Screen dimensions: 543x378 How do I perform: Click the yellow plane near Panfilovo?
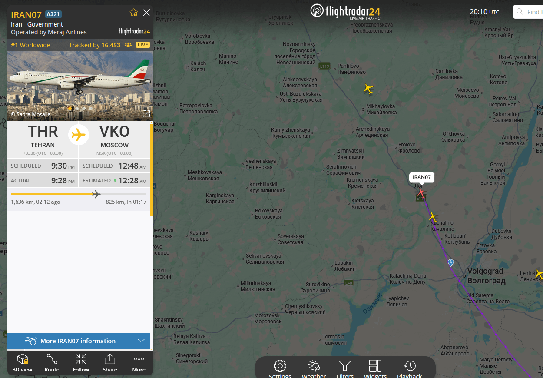(x=368, y=90)
